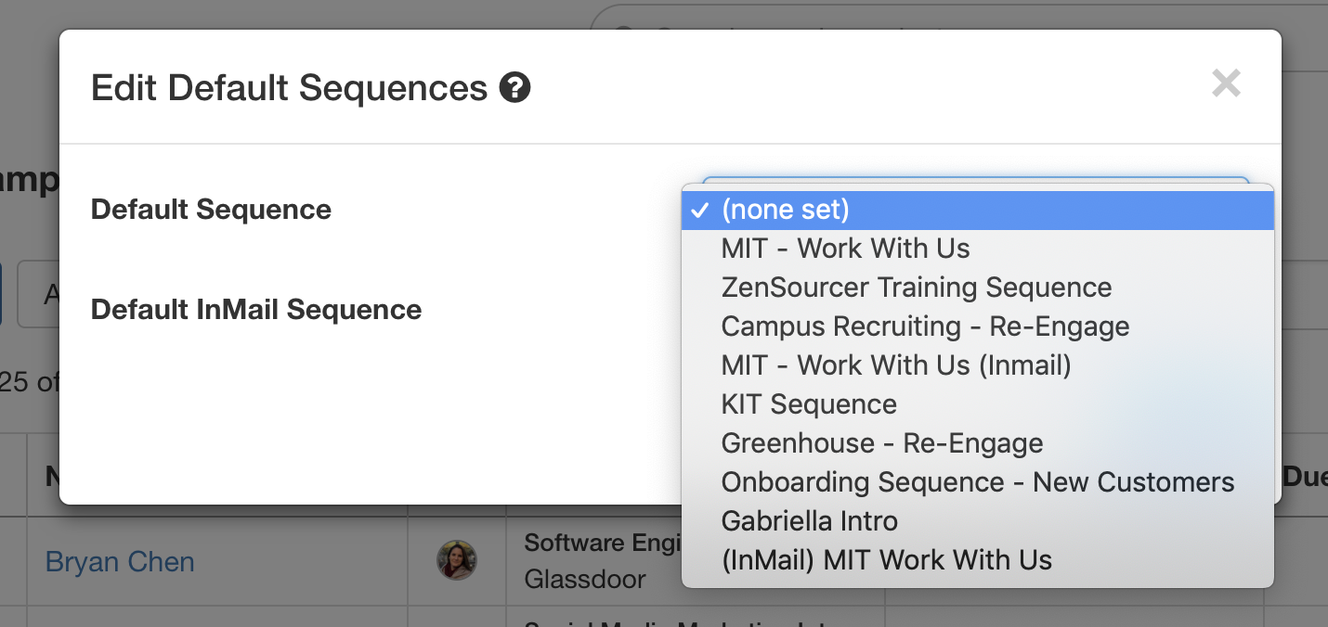The width and height of the screenshot is (1328, 627).
Task: Click the Edit Default Sequences title
Action: click(289, 88)
